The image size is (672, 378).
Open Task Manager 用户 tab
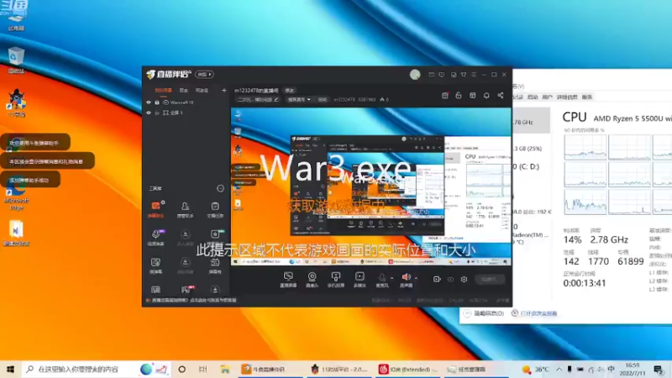(547, 97)
